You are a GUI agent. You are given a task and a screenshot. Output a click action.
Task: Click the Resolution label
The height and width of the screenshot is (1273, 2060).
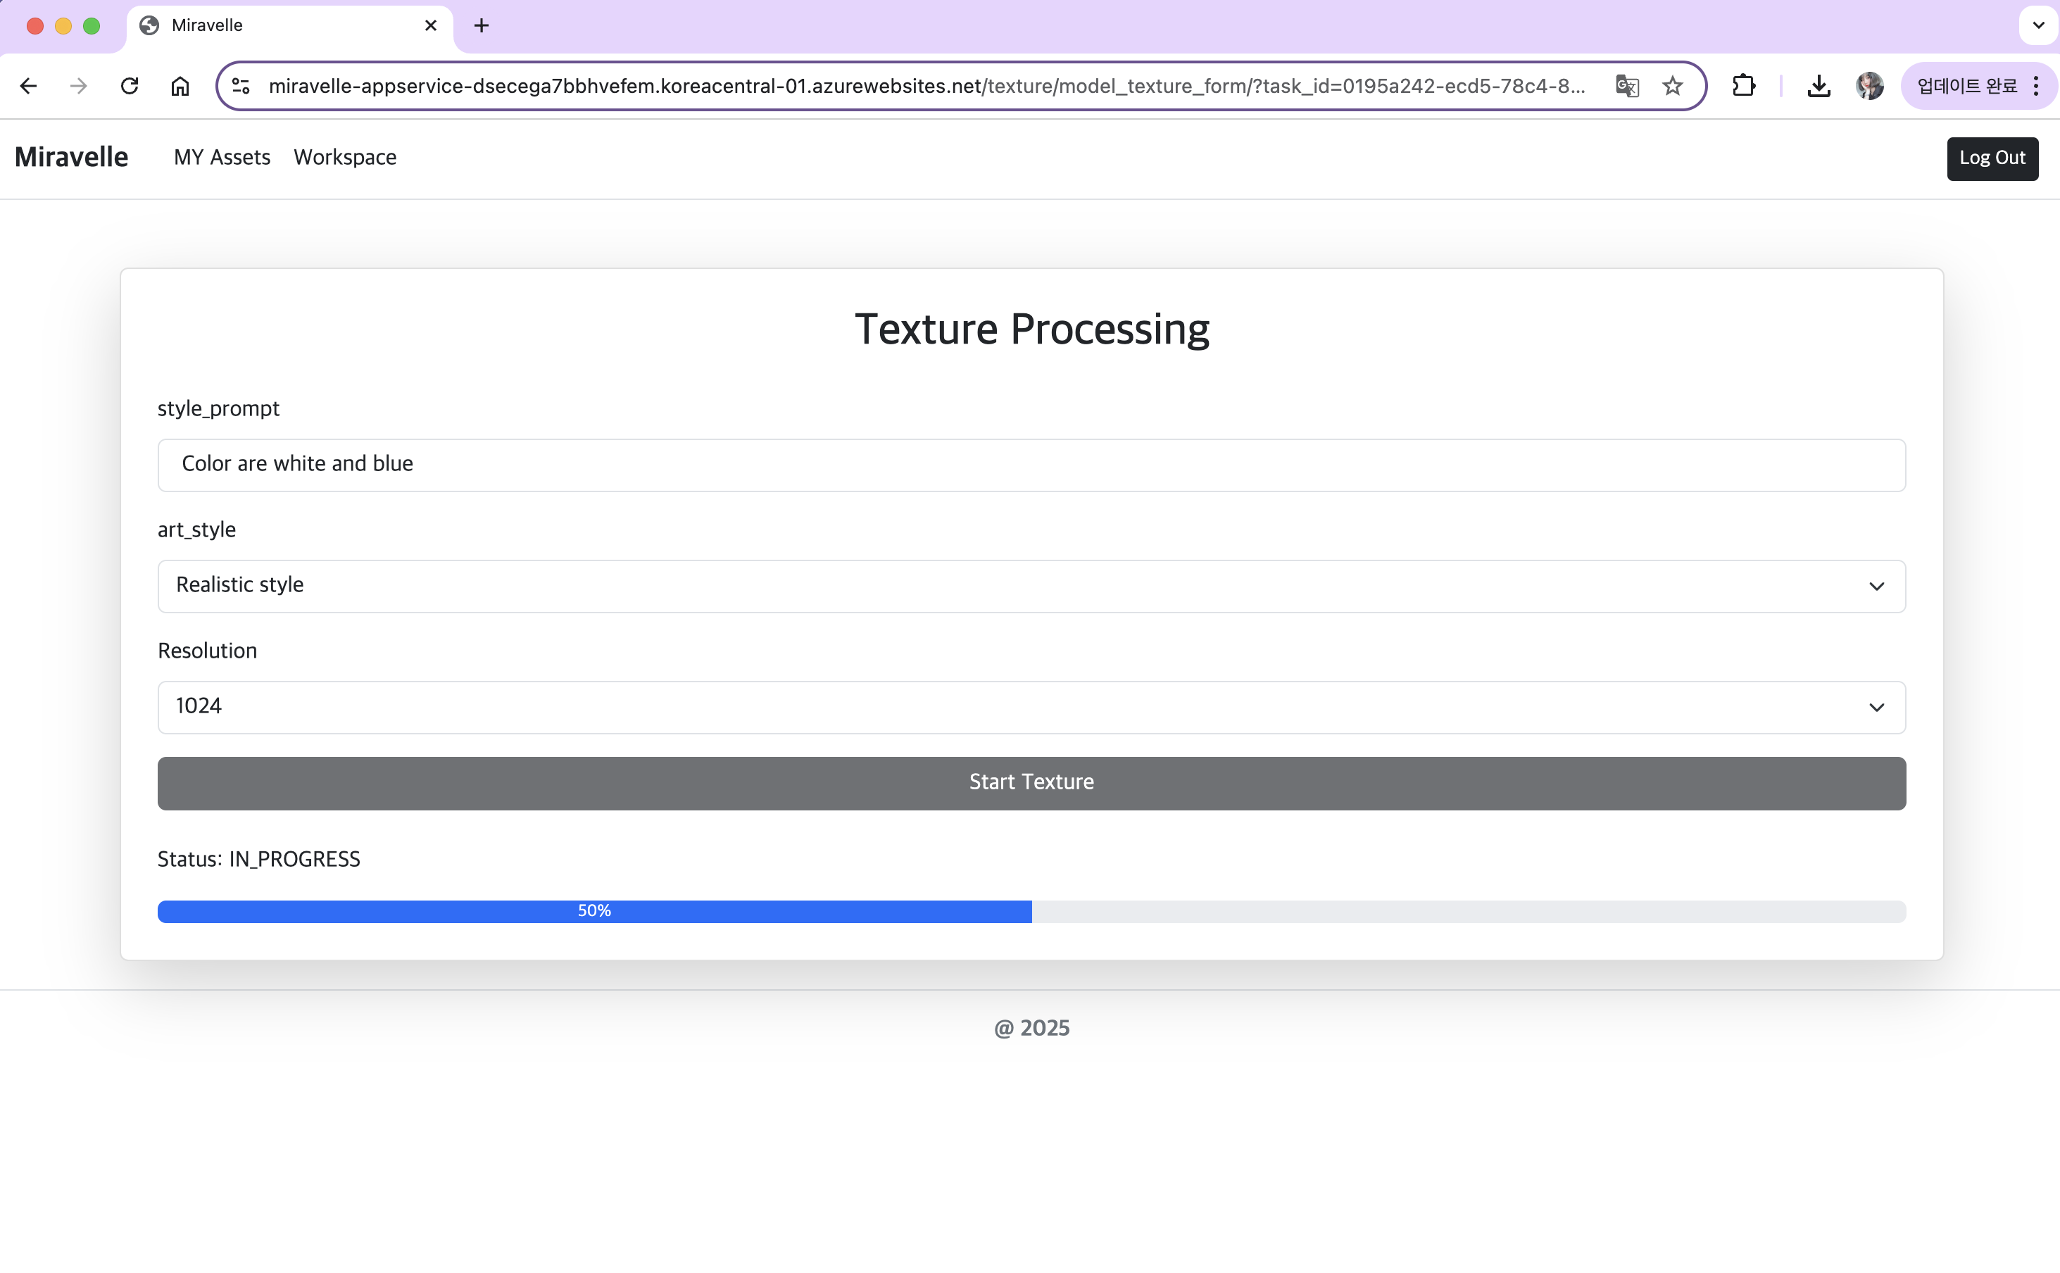(x=207, y=651)
